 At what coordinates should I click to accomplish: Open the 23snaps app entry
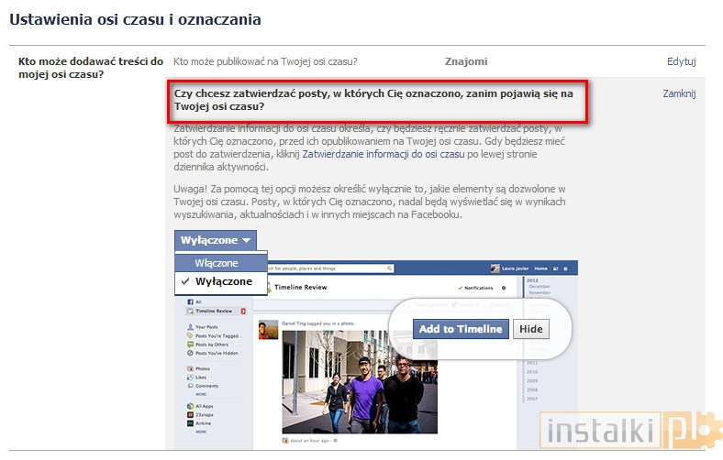[x=200, y=415]
